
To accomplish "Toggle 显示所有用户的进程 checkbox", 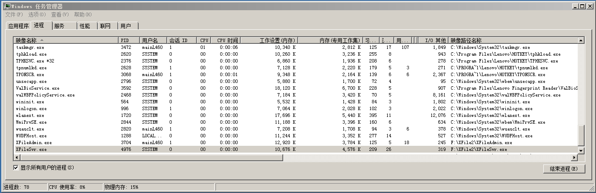I will [x=16, y=168].
